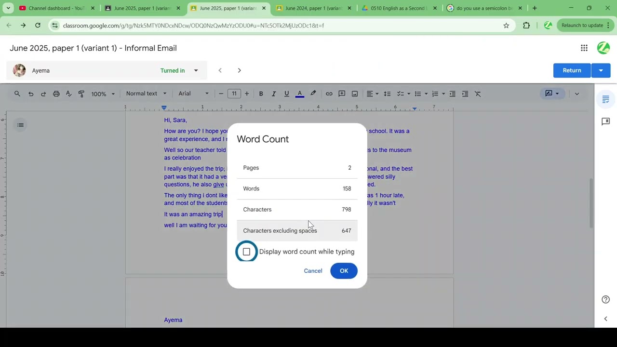This screenshot has height=347, width=617.
Task: Bookmark this page with the star
Action: (x=506, y=26)
